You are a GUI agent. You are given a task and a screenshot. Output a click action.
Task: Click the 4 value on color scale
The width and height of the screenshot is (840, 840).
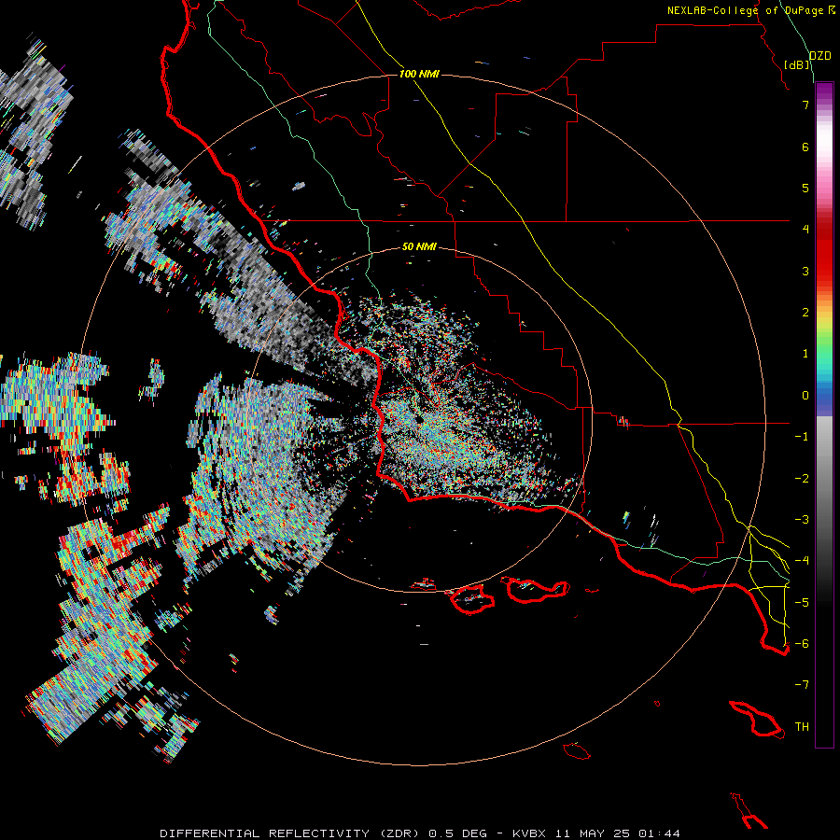[x=805, y=230]
